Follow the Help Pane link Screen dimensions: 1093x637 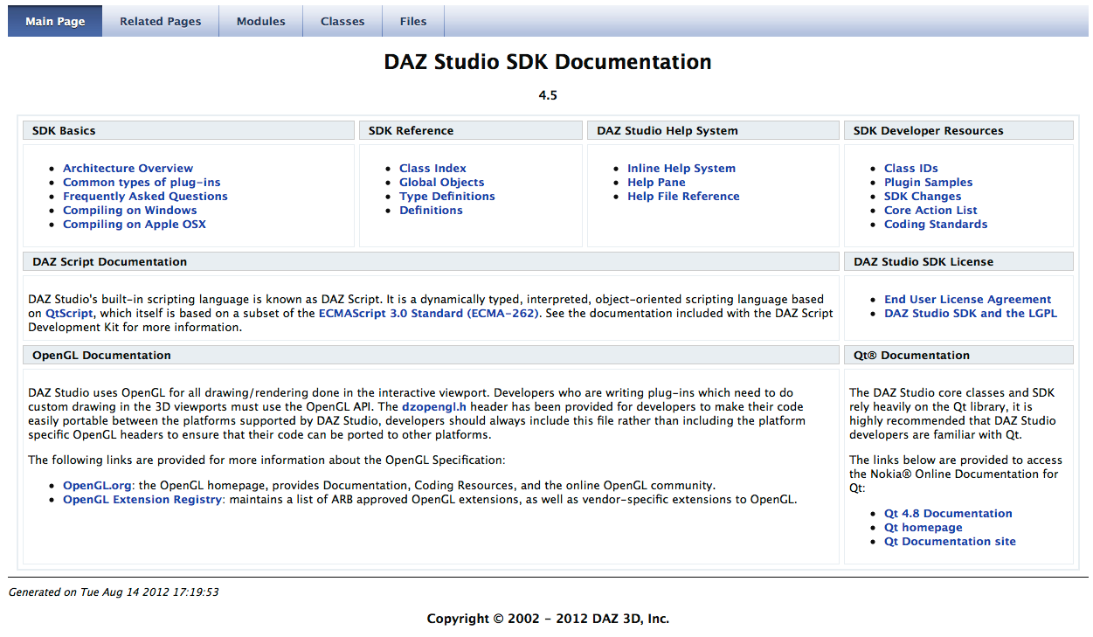(656, 183)
